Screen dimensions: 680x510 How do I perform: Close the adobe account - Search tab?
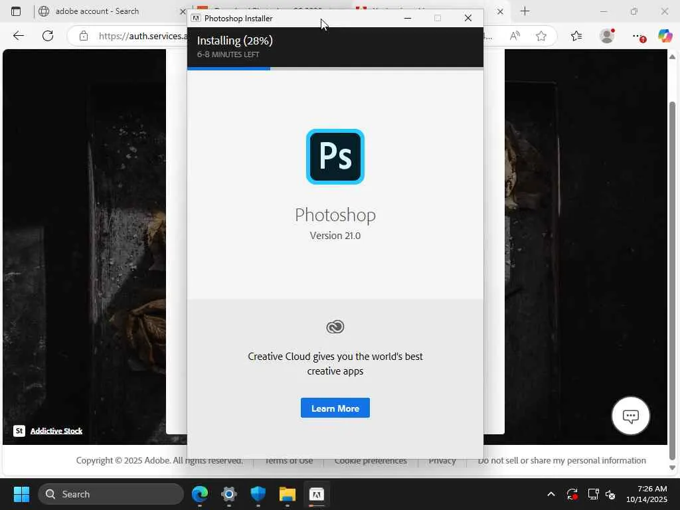[183, 12]
